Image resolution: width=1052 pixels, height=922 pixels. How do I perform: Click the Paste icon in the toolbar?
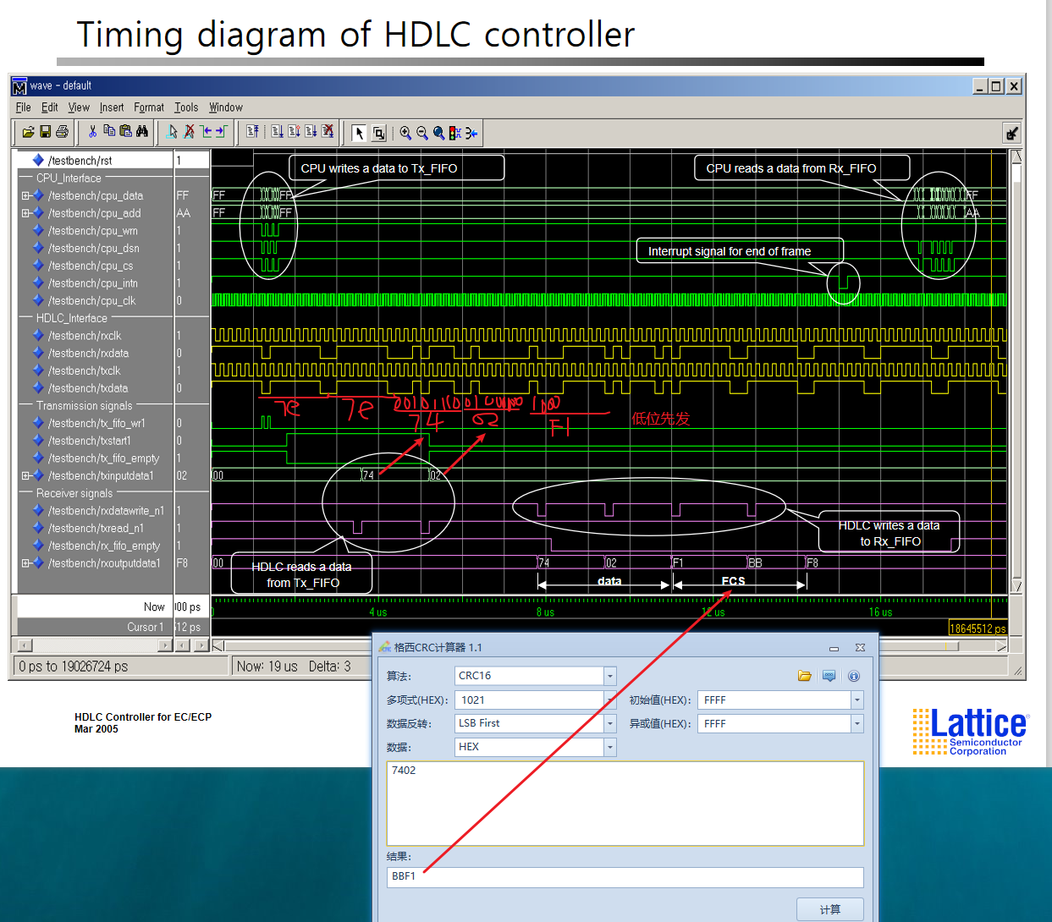tap(124, 132)
